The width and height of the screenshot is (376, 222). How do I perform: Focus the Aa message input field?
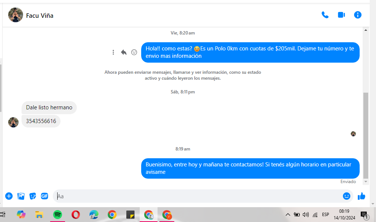198,196
